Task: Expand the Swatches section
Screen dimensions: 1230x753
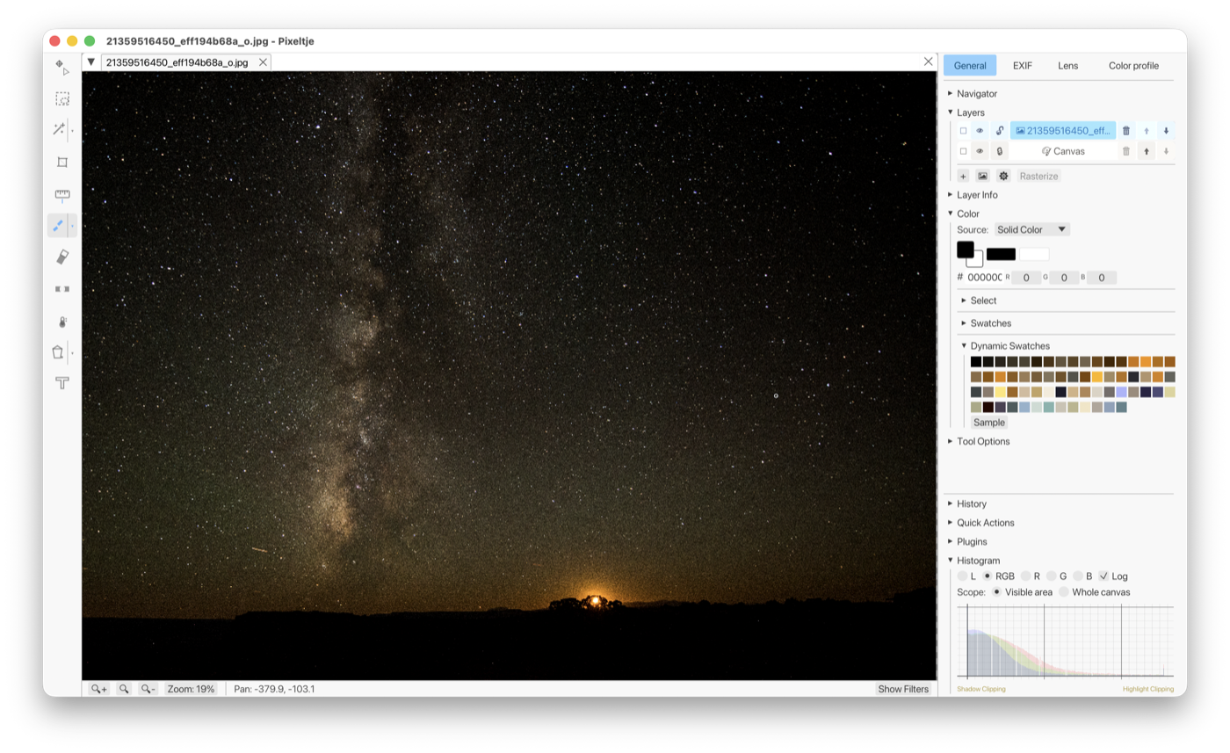Action: [986, 323]
